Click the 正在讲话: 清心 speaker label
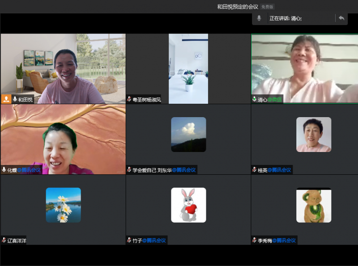This screenshot has width=358, height=266. point(286,18)
